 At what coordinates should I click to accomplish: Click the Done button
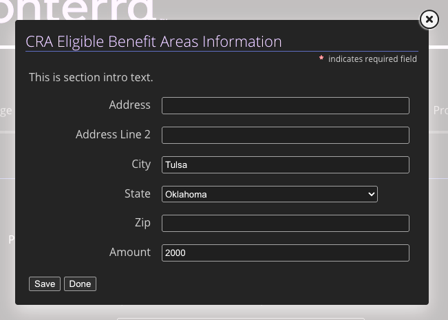pyautogui.click(x=80, y=284)
